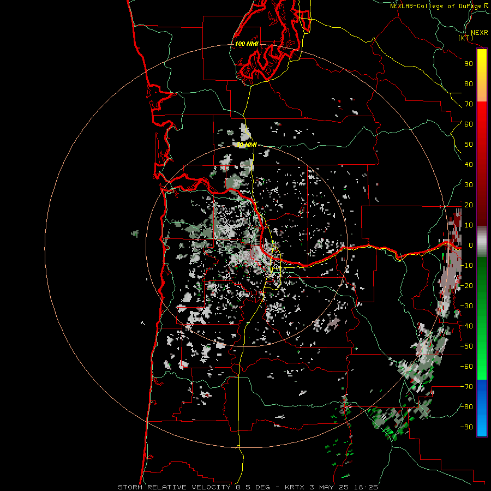491x491 pixels.
Task: Click the 90 value on the velocity scale
Action: (469, 64)
